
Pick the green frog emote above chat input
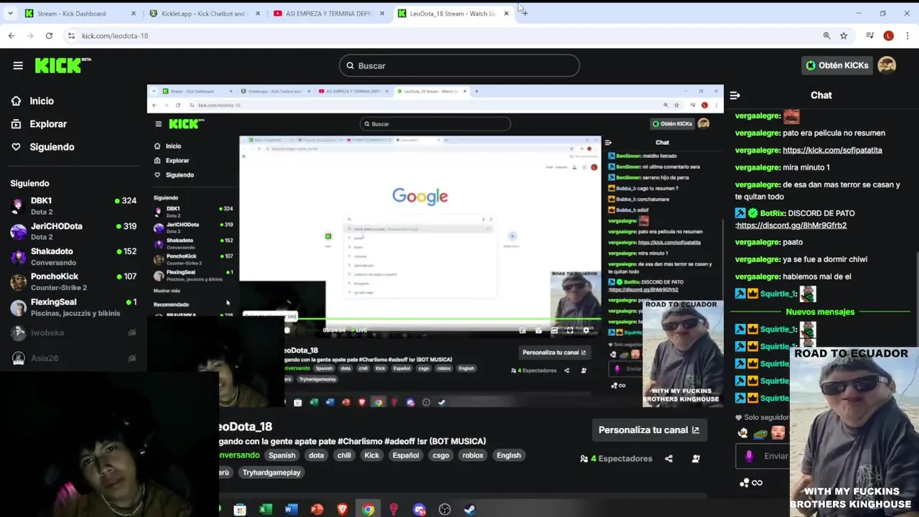[x=760, y=433]
